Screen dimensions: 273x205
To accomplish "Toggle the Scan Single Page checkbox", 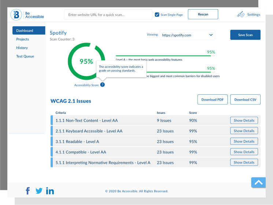I will 157,15.
